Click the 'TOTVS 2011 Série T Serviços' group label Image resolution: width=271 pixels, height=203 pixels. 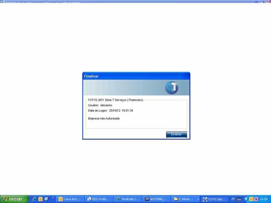click(x=116, y=100)
